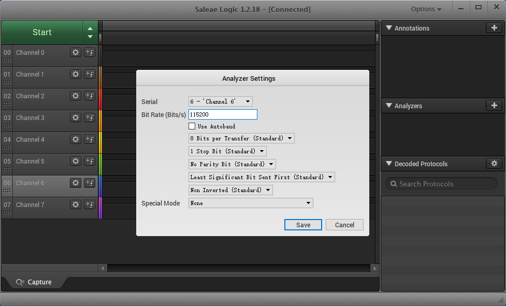Viewport: 506px width, 306px height.
Task: Collapse the Annotations panel
Action: (x=389, y=28)
